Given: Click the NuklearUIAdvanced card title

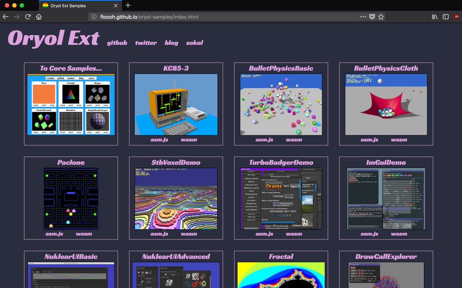Looking at the screenshot, I should (x=176, y=256).
